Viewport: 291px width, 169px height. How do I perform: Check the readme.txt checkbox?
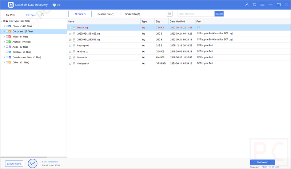click(70, 52)
